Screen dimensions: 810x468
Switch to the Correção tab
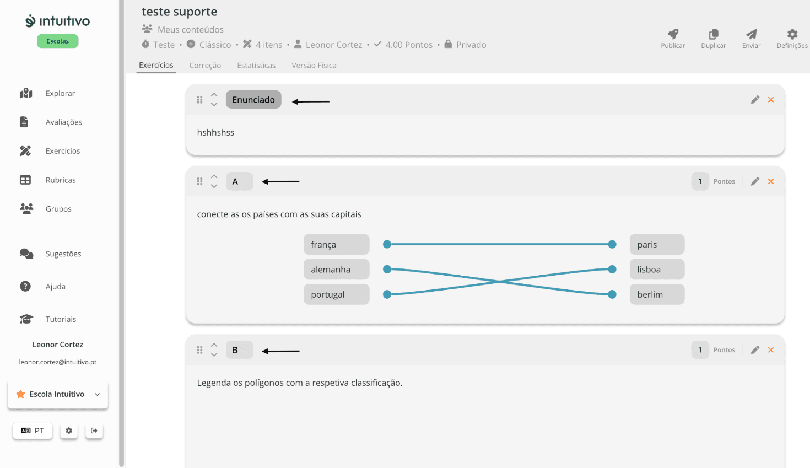[x=205, y=66]
